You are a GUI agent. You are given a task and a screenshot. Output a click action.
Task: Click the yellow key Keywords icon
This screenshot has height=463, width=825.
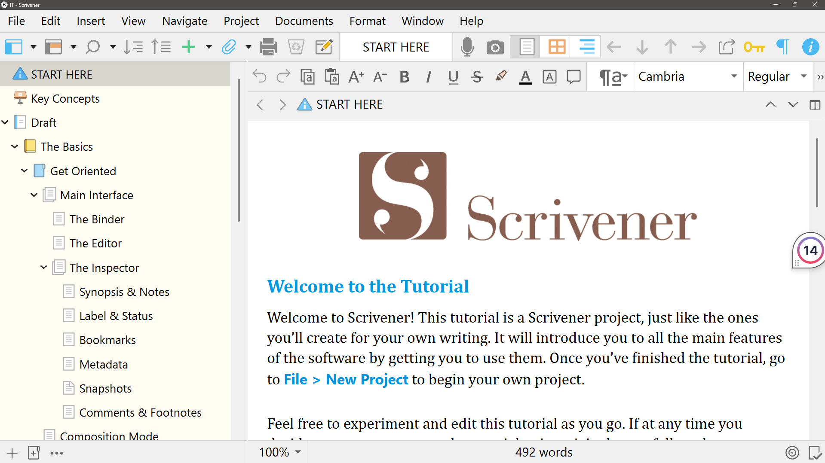754,46
